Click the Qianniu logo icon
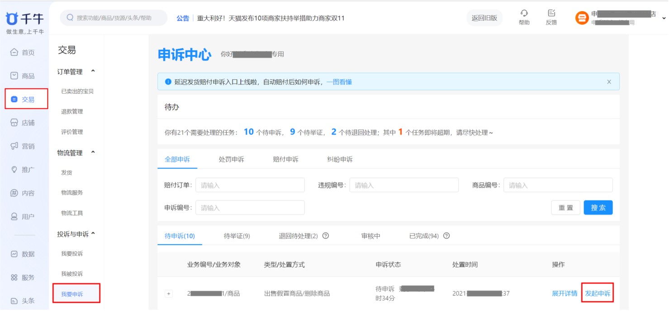The height and width of the screenshot is (312, 669). [12, 19]
